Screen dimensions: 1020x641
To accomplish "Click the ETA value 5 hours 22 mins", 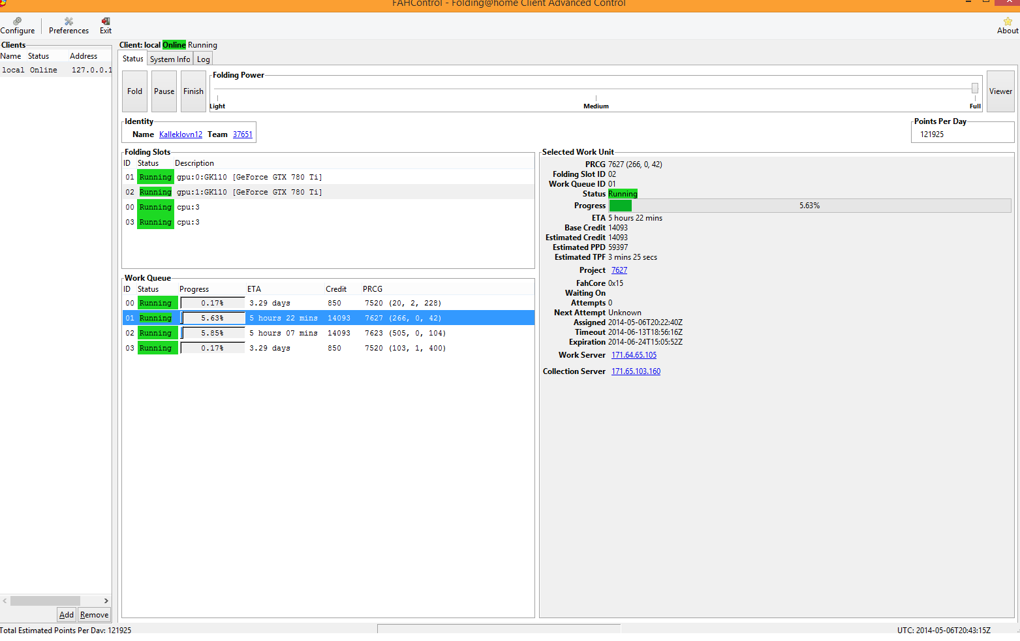I will click(x=635, y=218).
